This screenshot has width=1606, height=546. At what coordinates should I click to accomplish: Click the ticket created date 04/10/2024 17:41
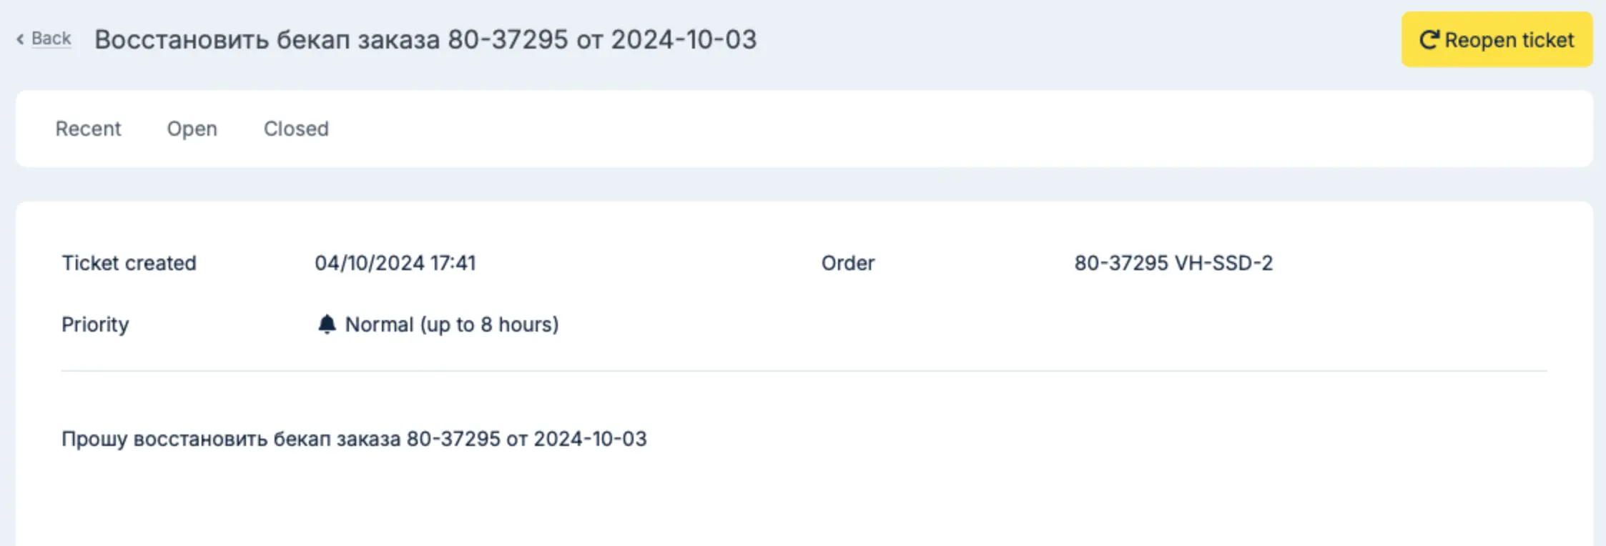pos(395,263)
